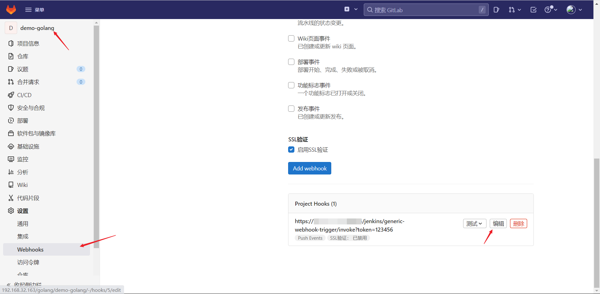This screenshot has width=600, height=294.
Task: Enable the 功能标志事件 checkbox
Action: point(291,85)
